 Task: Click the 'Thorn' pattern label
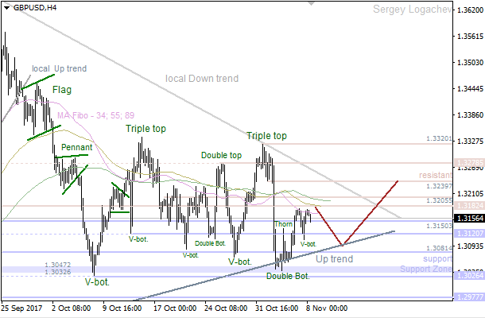pos(284,225)
